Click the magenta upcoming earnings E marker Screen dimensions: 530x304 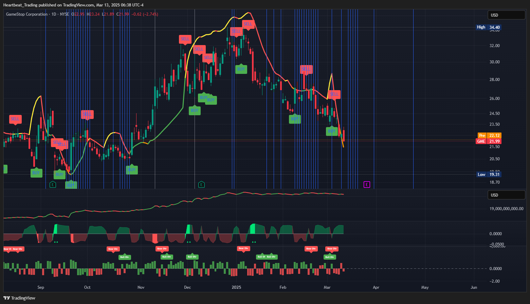tap(367, 184)
